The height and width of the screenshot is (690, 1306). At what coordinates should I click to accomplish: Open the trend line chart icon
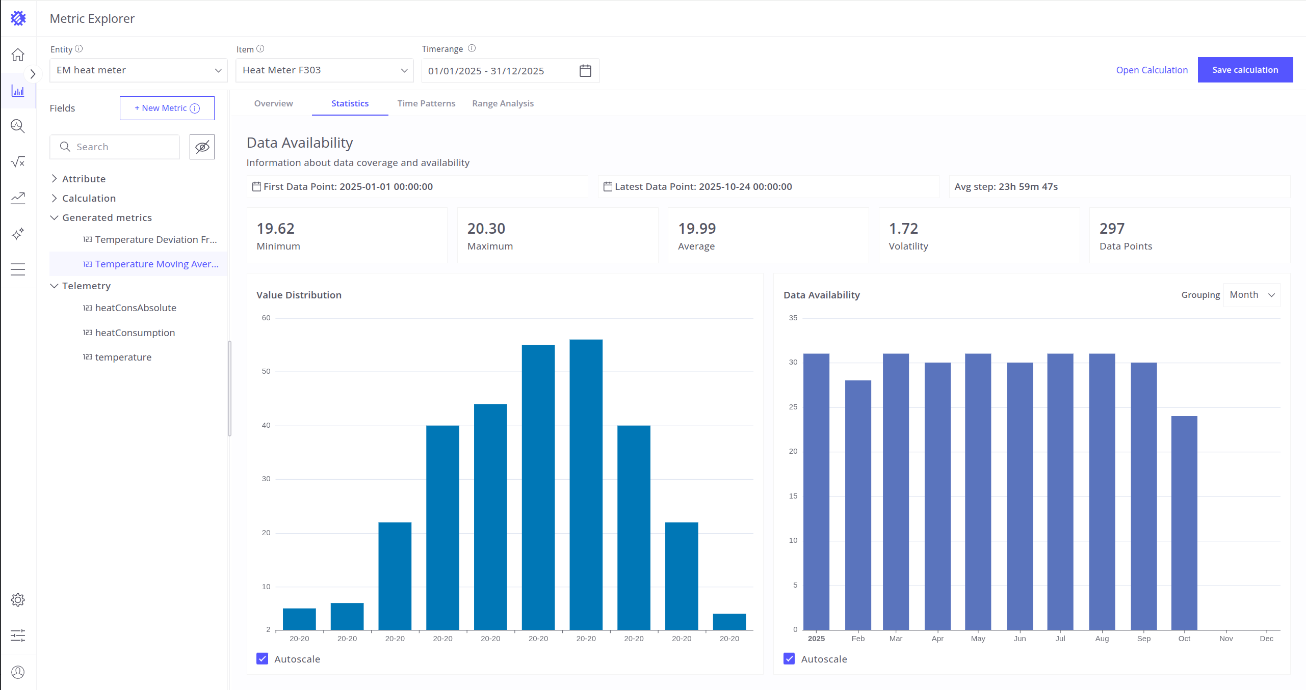pos(18,198)
